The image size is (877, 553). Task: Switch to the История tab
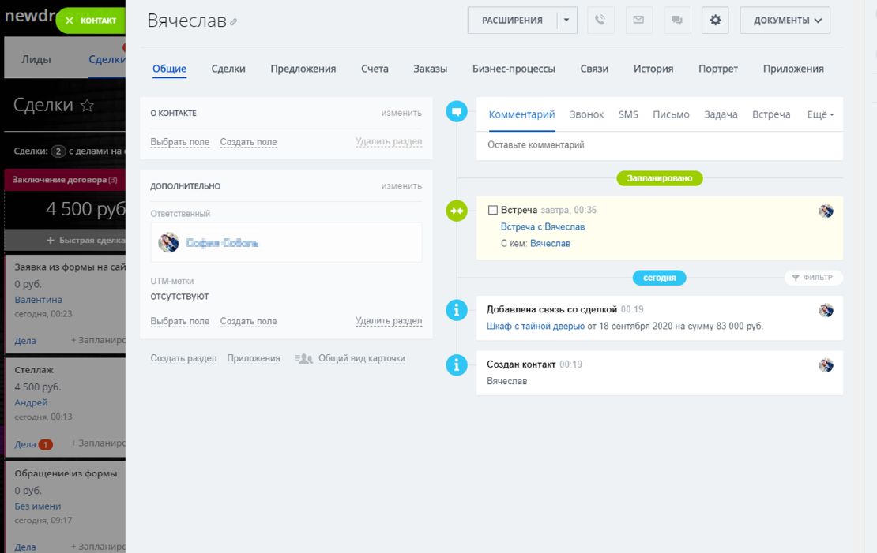tap(653, 69)
